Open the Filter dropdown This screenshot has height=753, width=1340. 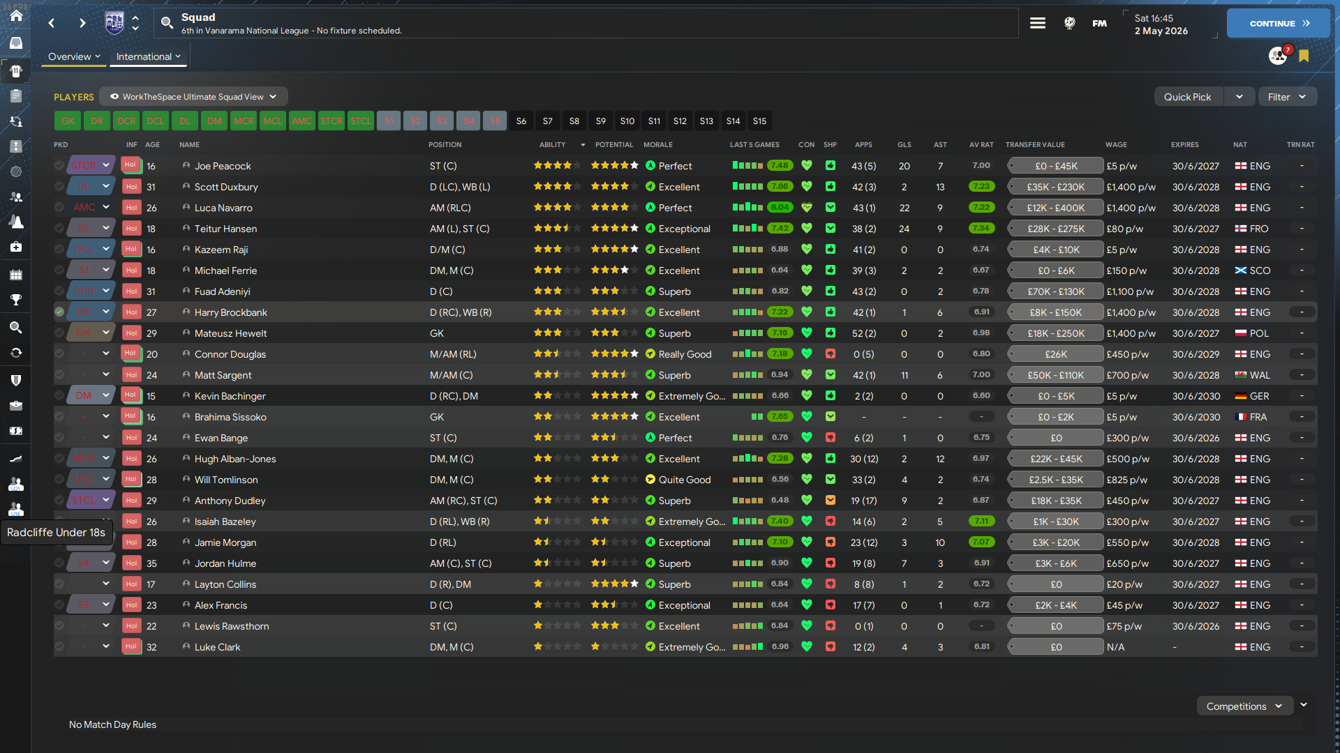point(1286,97)
